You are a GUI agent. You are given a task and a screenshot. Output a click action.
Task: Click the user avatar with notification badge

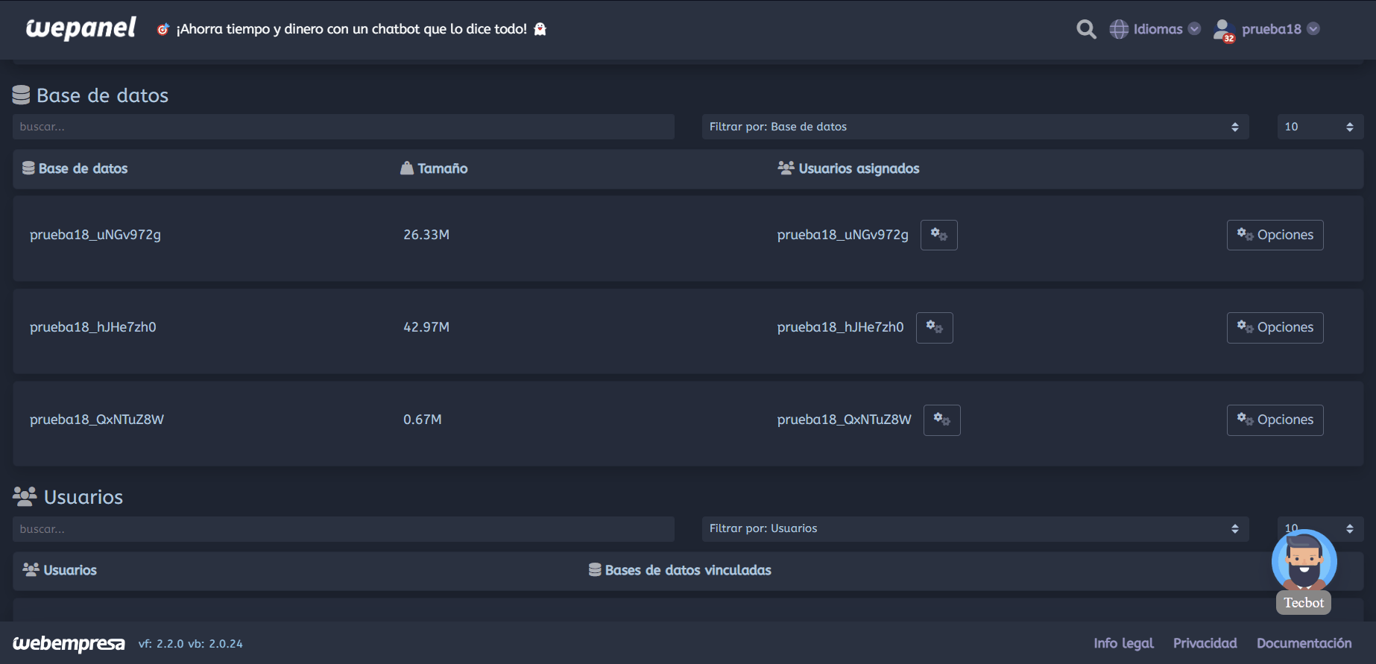coord(1223,30)
